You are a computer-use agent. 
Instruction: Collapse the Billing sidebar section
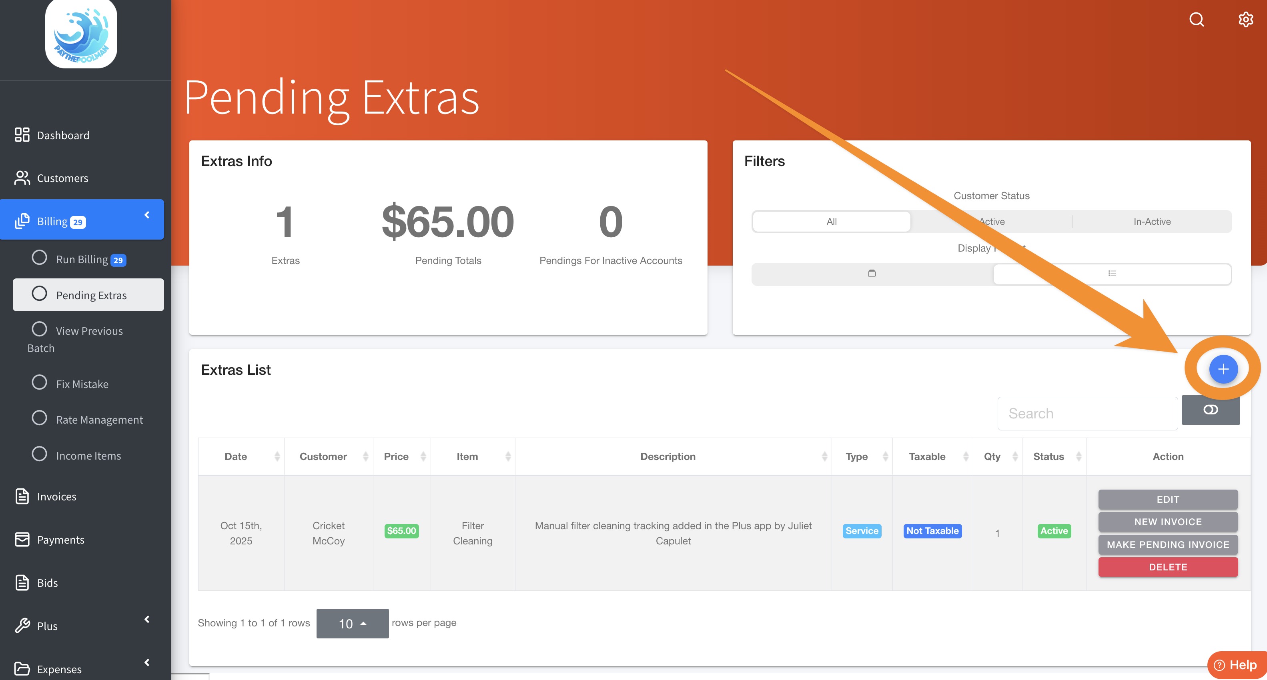tap(146, 215)
